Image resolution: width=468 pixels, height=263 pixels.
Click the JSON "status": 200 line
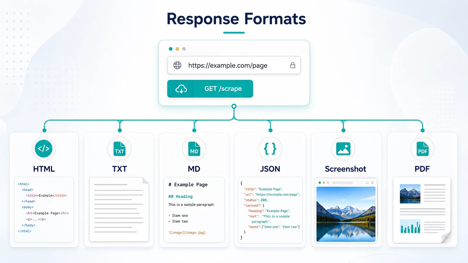[x=256, y=200]
